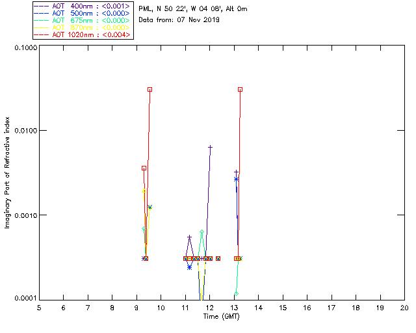Click the 'Time (GMT)' axis title
Image resolution: width=416 pixels, height=333 pixels.
pos(222,317)
